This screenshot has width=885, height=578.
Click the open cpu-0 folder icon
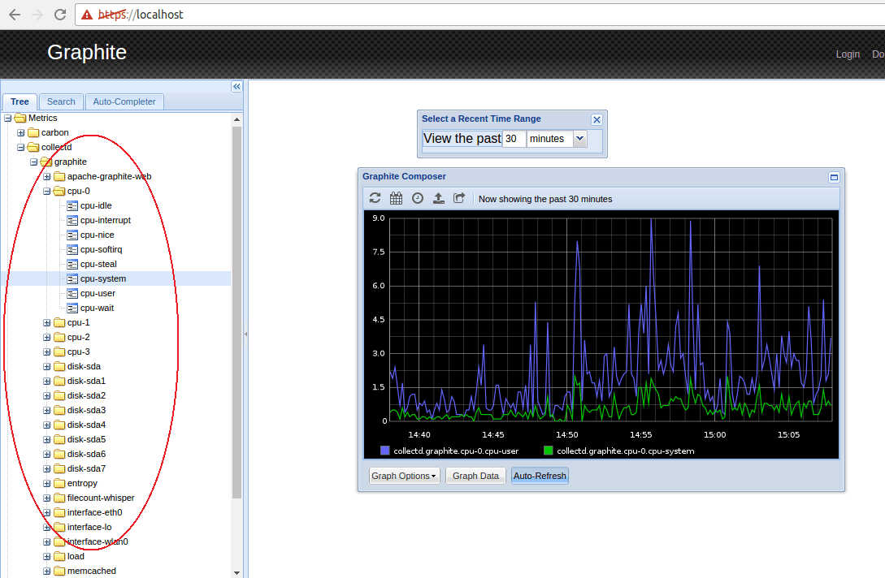click(59, 191)
